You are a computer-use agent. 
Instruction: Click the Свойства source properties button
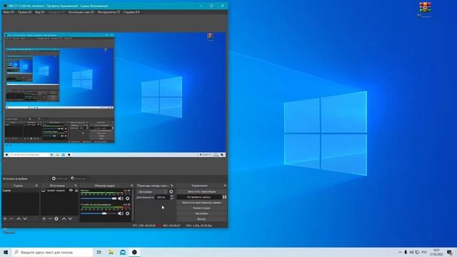tap(59, 178)
